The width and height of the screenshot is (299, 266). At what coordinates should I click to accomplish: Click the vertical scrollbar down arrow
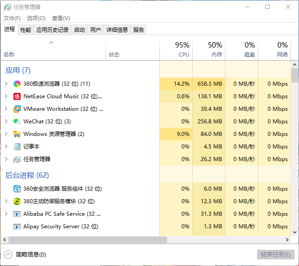pyautogui.click(x=295, y=232)
